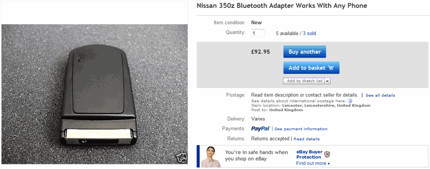
Task: Click the £92.95 price text
Action: click(x=260, y=52)
